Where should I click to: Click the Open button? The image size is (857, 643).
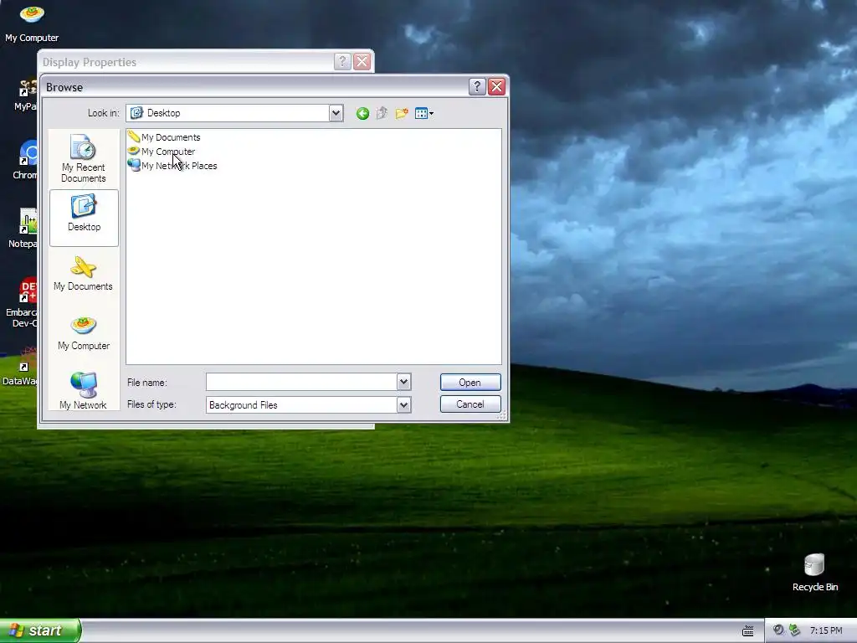click(470, 382)
